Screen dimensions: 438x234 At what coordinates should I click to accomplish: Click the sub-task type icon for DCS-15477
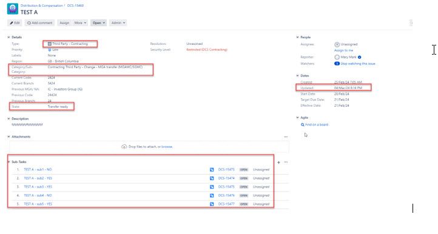[x=212, y=204]
